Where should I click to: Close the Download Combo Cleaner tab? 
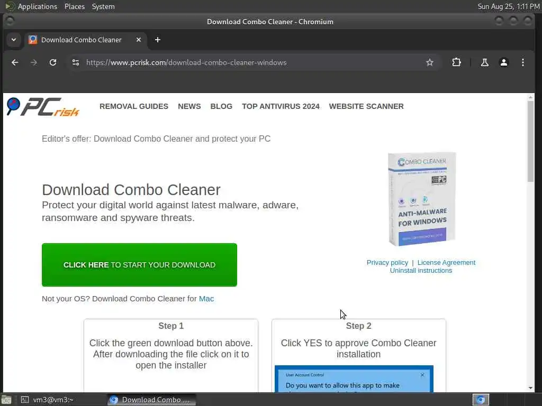[x=139, y=40]
